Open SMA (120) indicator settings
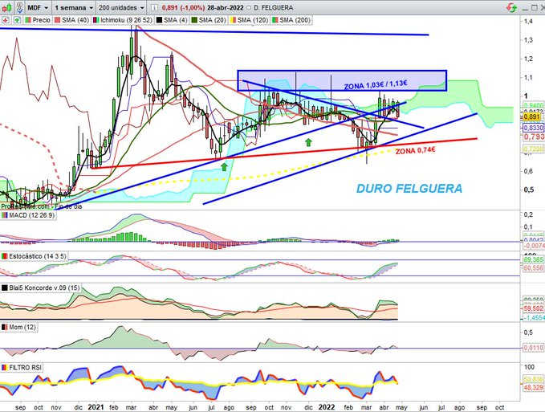Viewport: 545px width, 412px height. click(x=253, y=20)
